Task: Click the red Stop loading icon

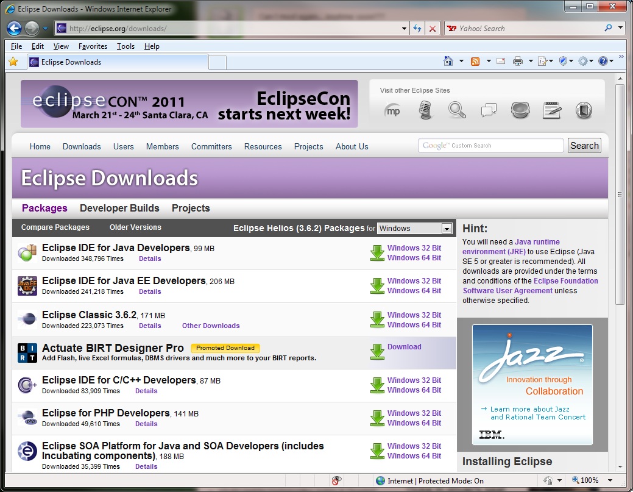Action: pos(433,29)
